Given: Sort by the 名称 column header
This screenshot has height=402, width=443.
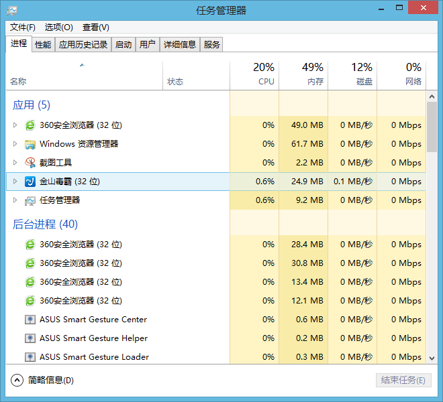Looking at the screenshot, I should [84, 76].
